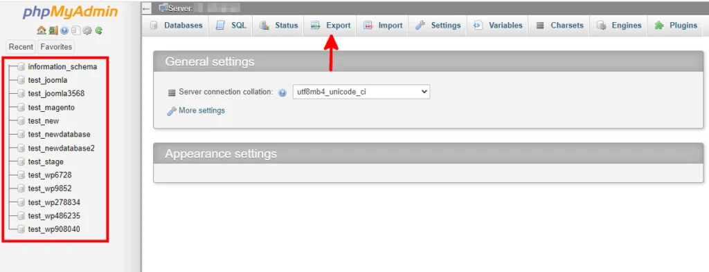Open the test_wp9852 database
Screen dimensions: 709x272
(50, 188)
